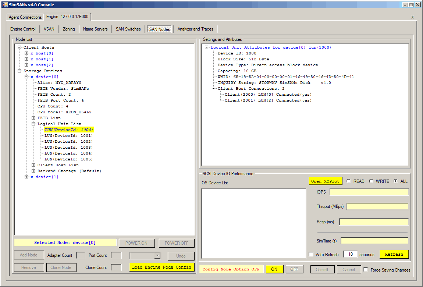Collapse Client Host Connections node
Image resolution: width=423 pixels, height=287 pixels.
tap(214, 89)
